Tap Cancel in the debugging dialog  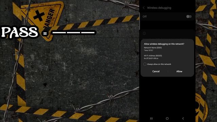tap(156, 72)
